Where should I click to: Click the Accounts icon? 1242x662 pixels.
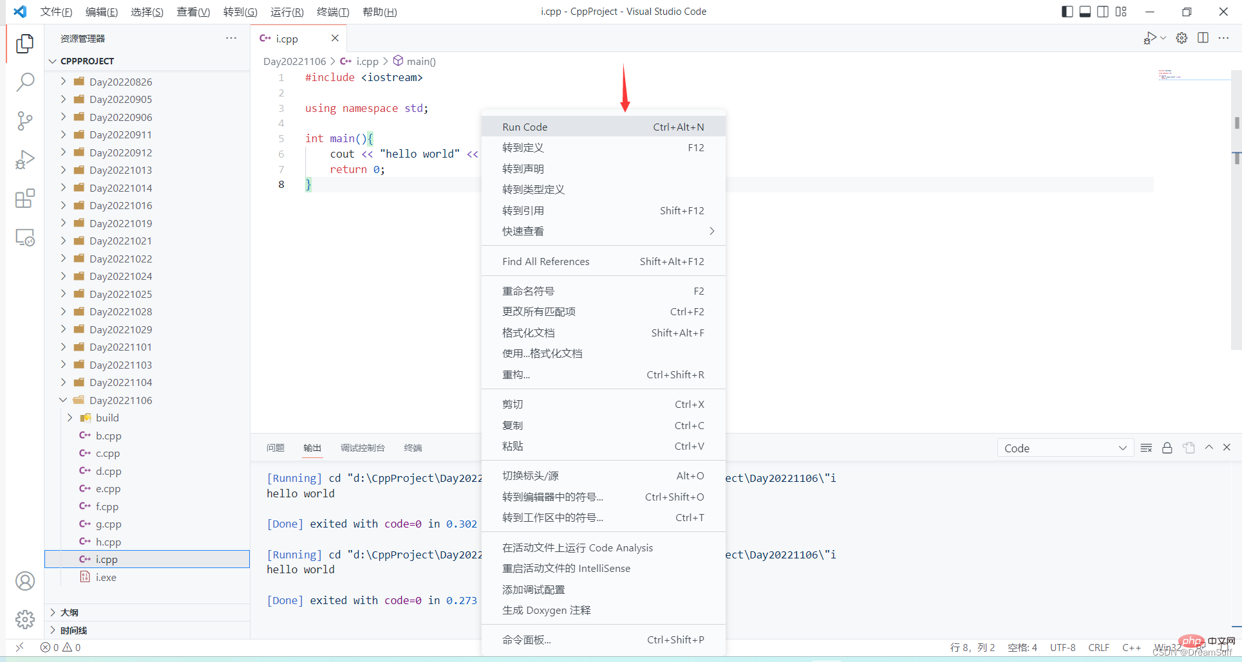[24, 581]
